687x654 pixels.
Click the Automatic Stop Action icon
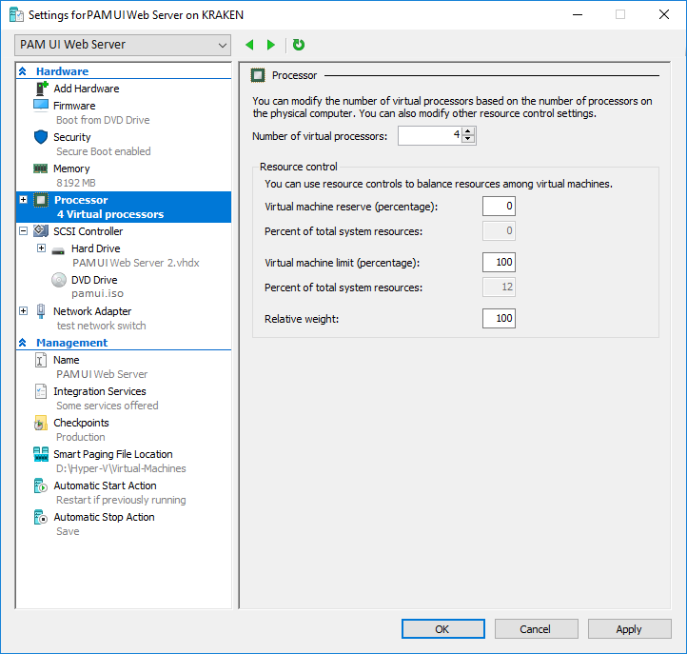(x=41, y=517)
